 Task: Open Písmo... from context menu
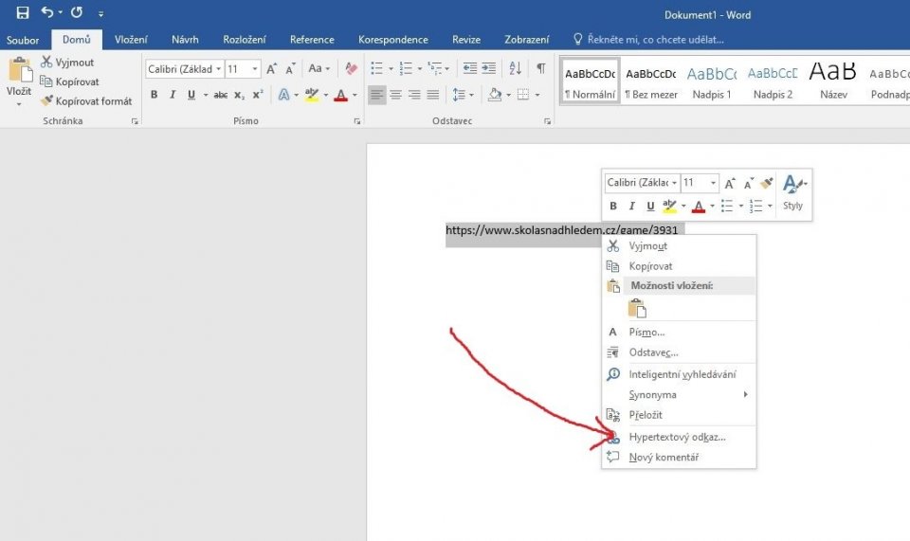coord(679,333)
